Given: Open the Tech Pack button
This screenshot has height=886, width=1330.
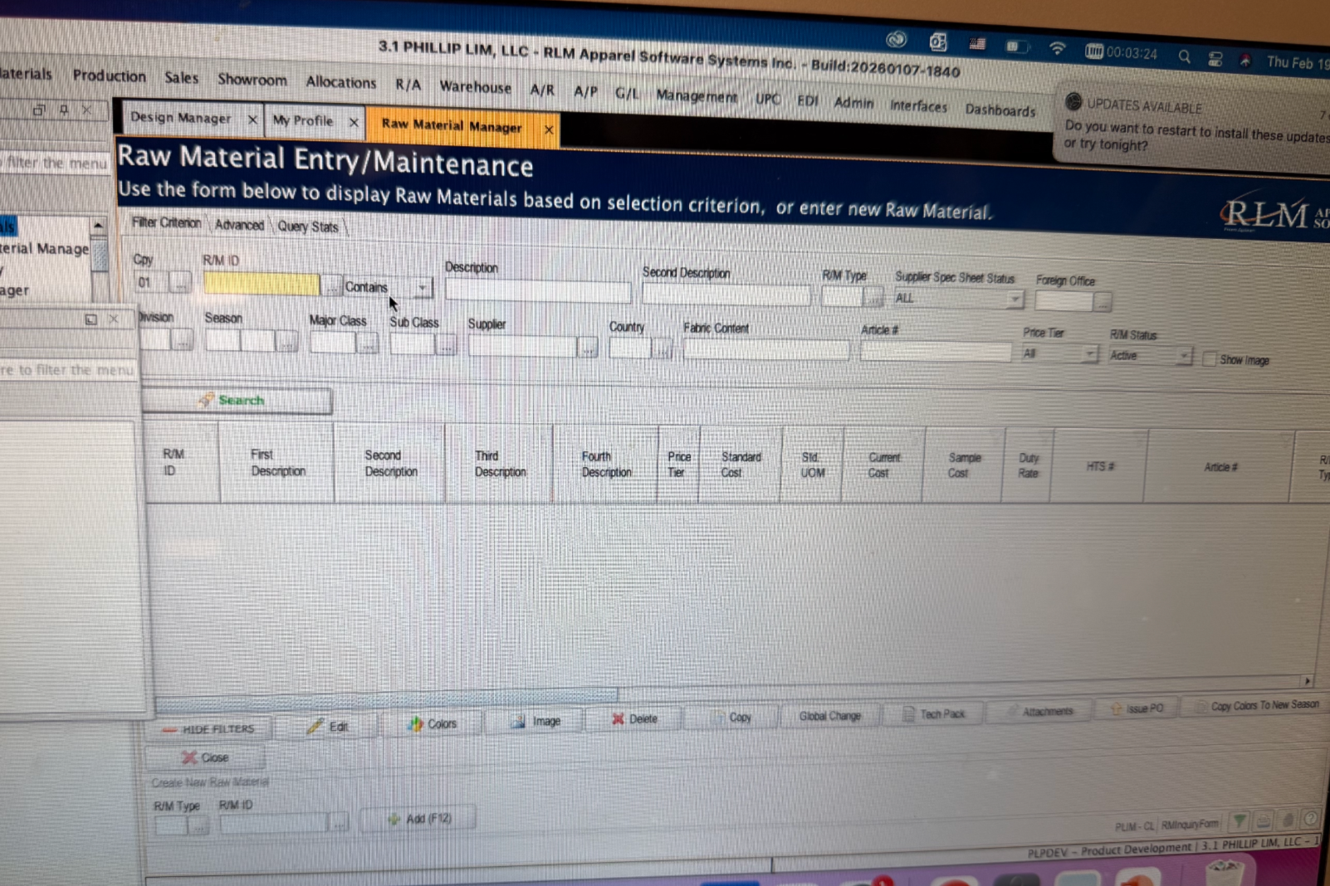Looking at the screenshot, I should (x=934, y=713).
